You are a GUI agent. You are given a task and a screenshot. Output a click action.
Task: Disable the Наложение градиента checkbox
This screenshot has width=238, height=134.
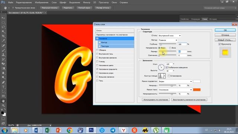[x=97, y=69]
